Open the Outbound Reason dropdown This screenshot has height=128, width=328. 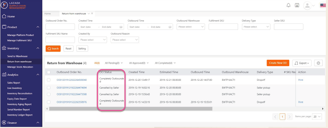tap(125, 40)
